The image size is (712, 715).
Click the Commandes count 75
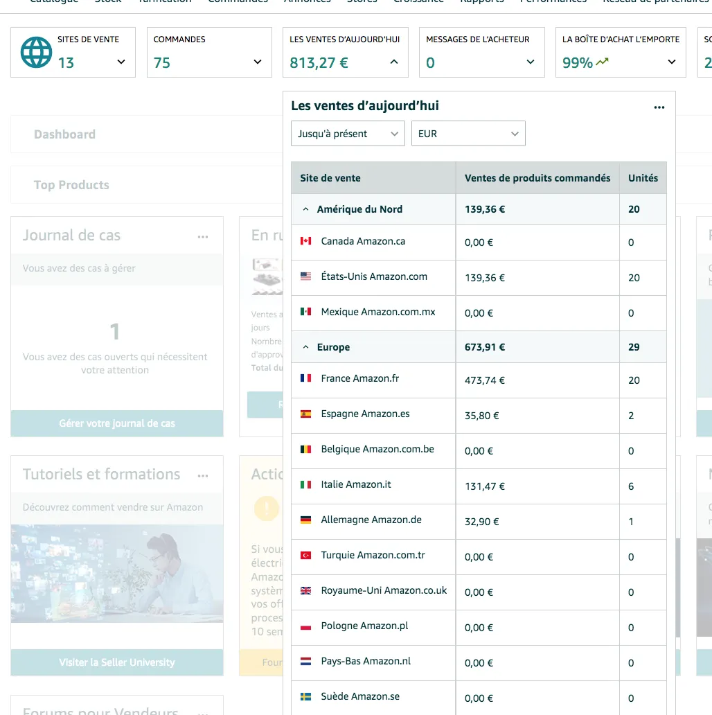(x=162, y=62)
